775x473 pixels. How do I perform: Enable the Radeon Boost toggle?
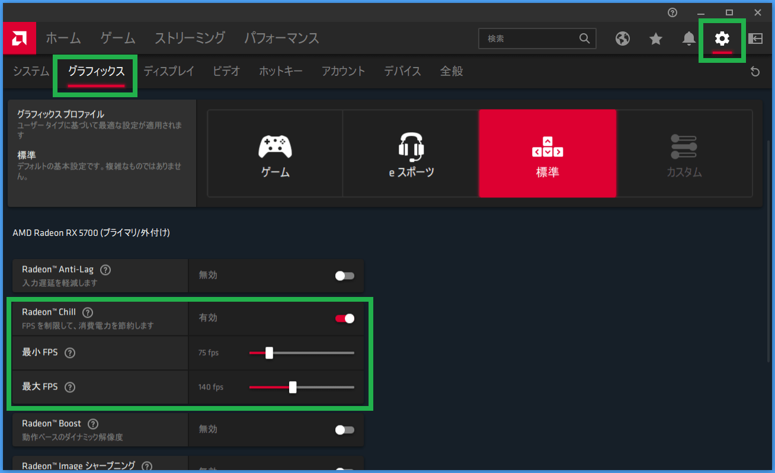click(344, 430)
